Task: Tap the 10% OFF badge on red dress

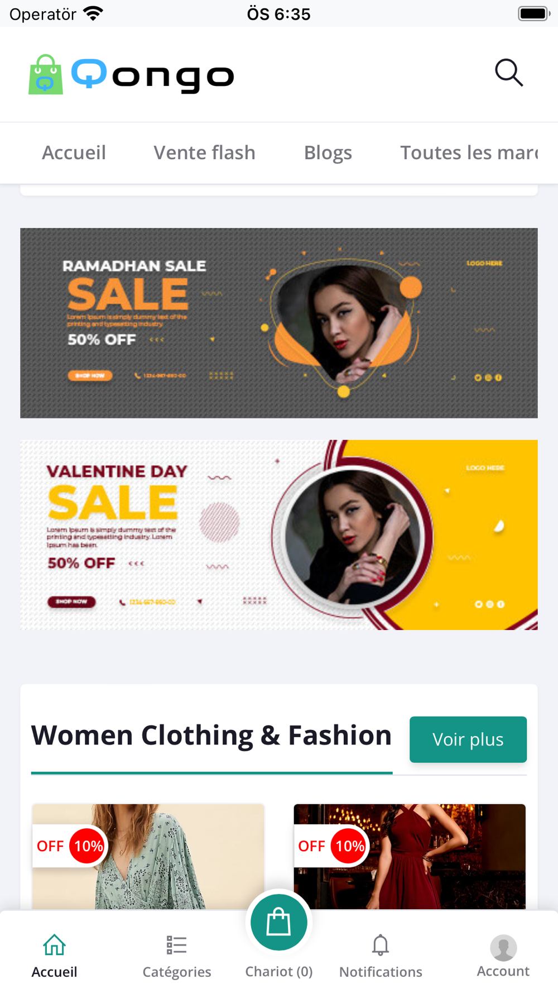Action: click(331, 846)
